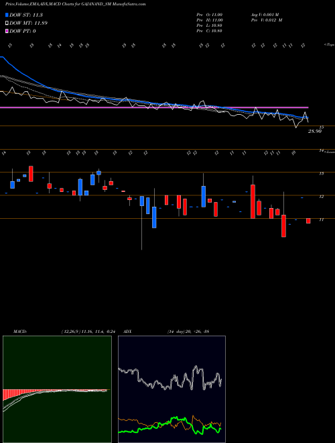Click the 'MACD:' panel heading
This screenshot has height=443, width=335.
pyautogui.click(x=20, y=332)
